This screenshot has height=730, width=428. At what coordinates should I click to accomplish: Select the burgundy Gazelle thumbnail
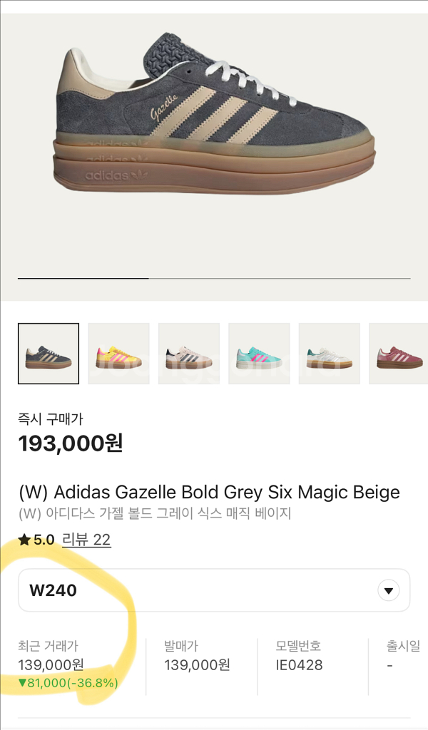point(399,354)
